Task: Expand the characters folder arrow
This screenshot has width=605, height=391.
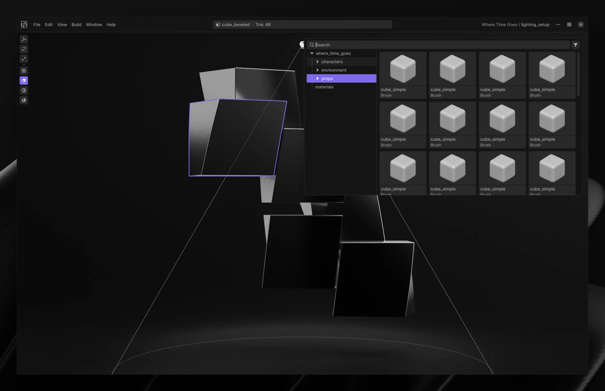Action: pyautogui.click(x=317, y=62)
